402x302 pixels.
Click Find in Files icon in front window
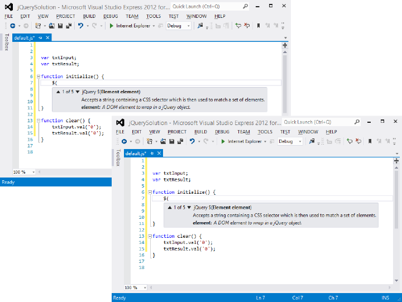tap(312, 141)
